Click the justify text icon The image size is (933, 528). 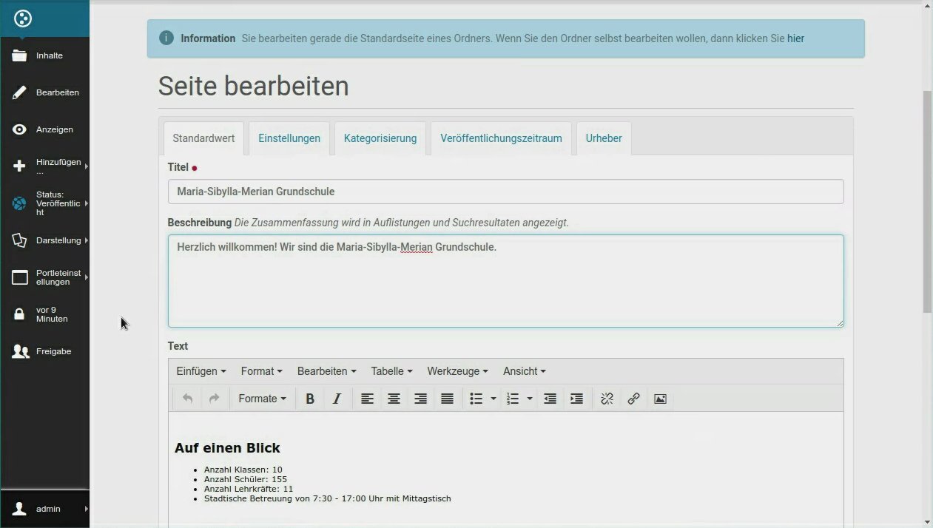447,399
